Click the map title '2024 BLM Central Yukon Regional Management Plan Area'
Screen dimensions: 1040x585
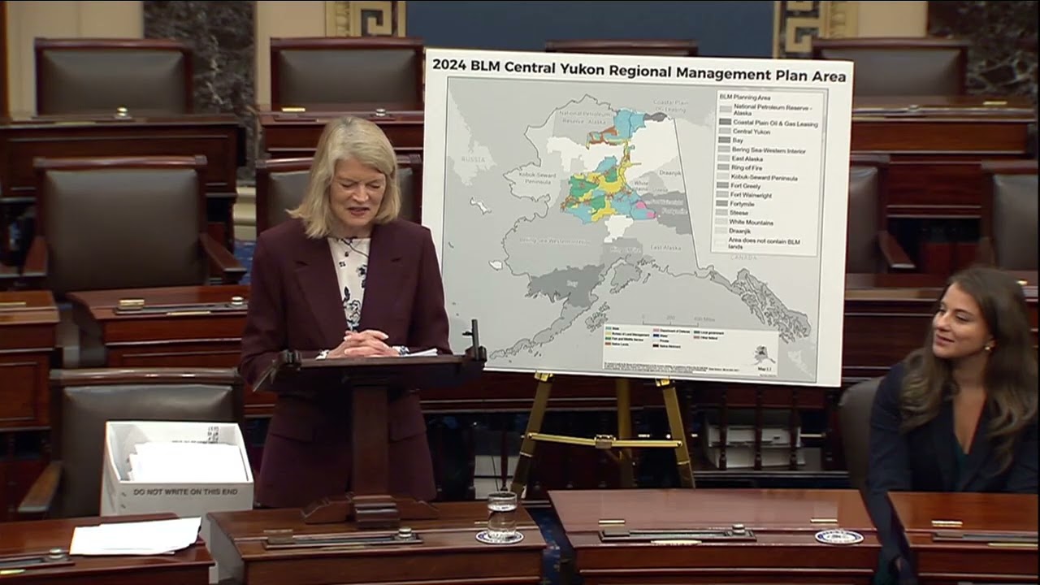(x=639, y=70)
